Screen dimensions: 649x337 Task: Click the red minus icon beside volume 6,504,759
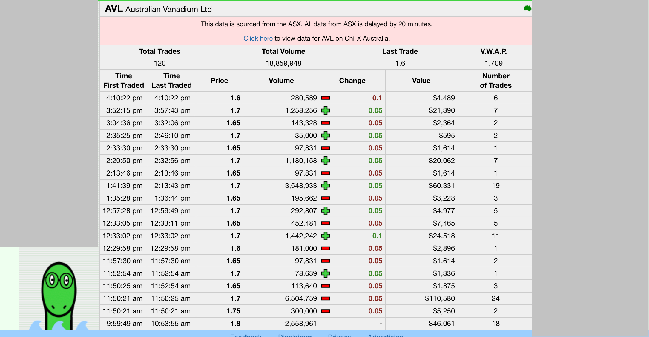coord(326,298)
